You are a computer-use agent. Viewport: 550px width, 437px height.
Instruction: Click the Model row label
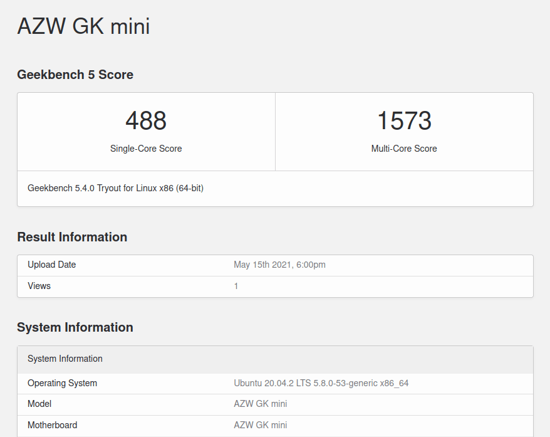[39, 404]
